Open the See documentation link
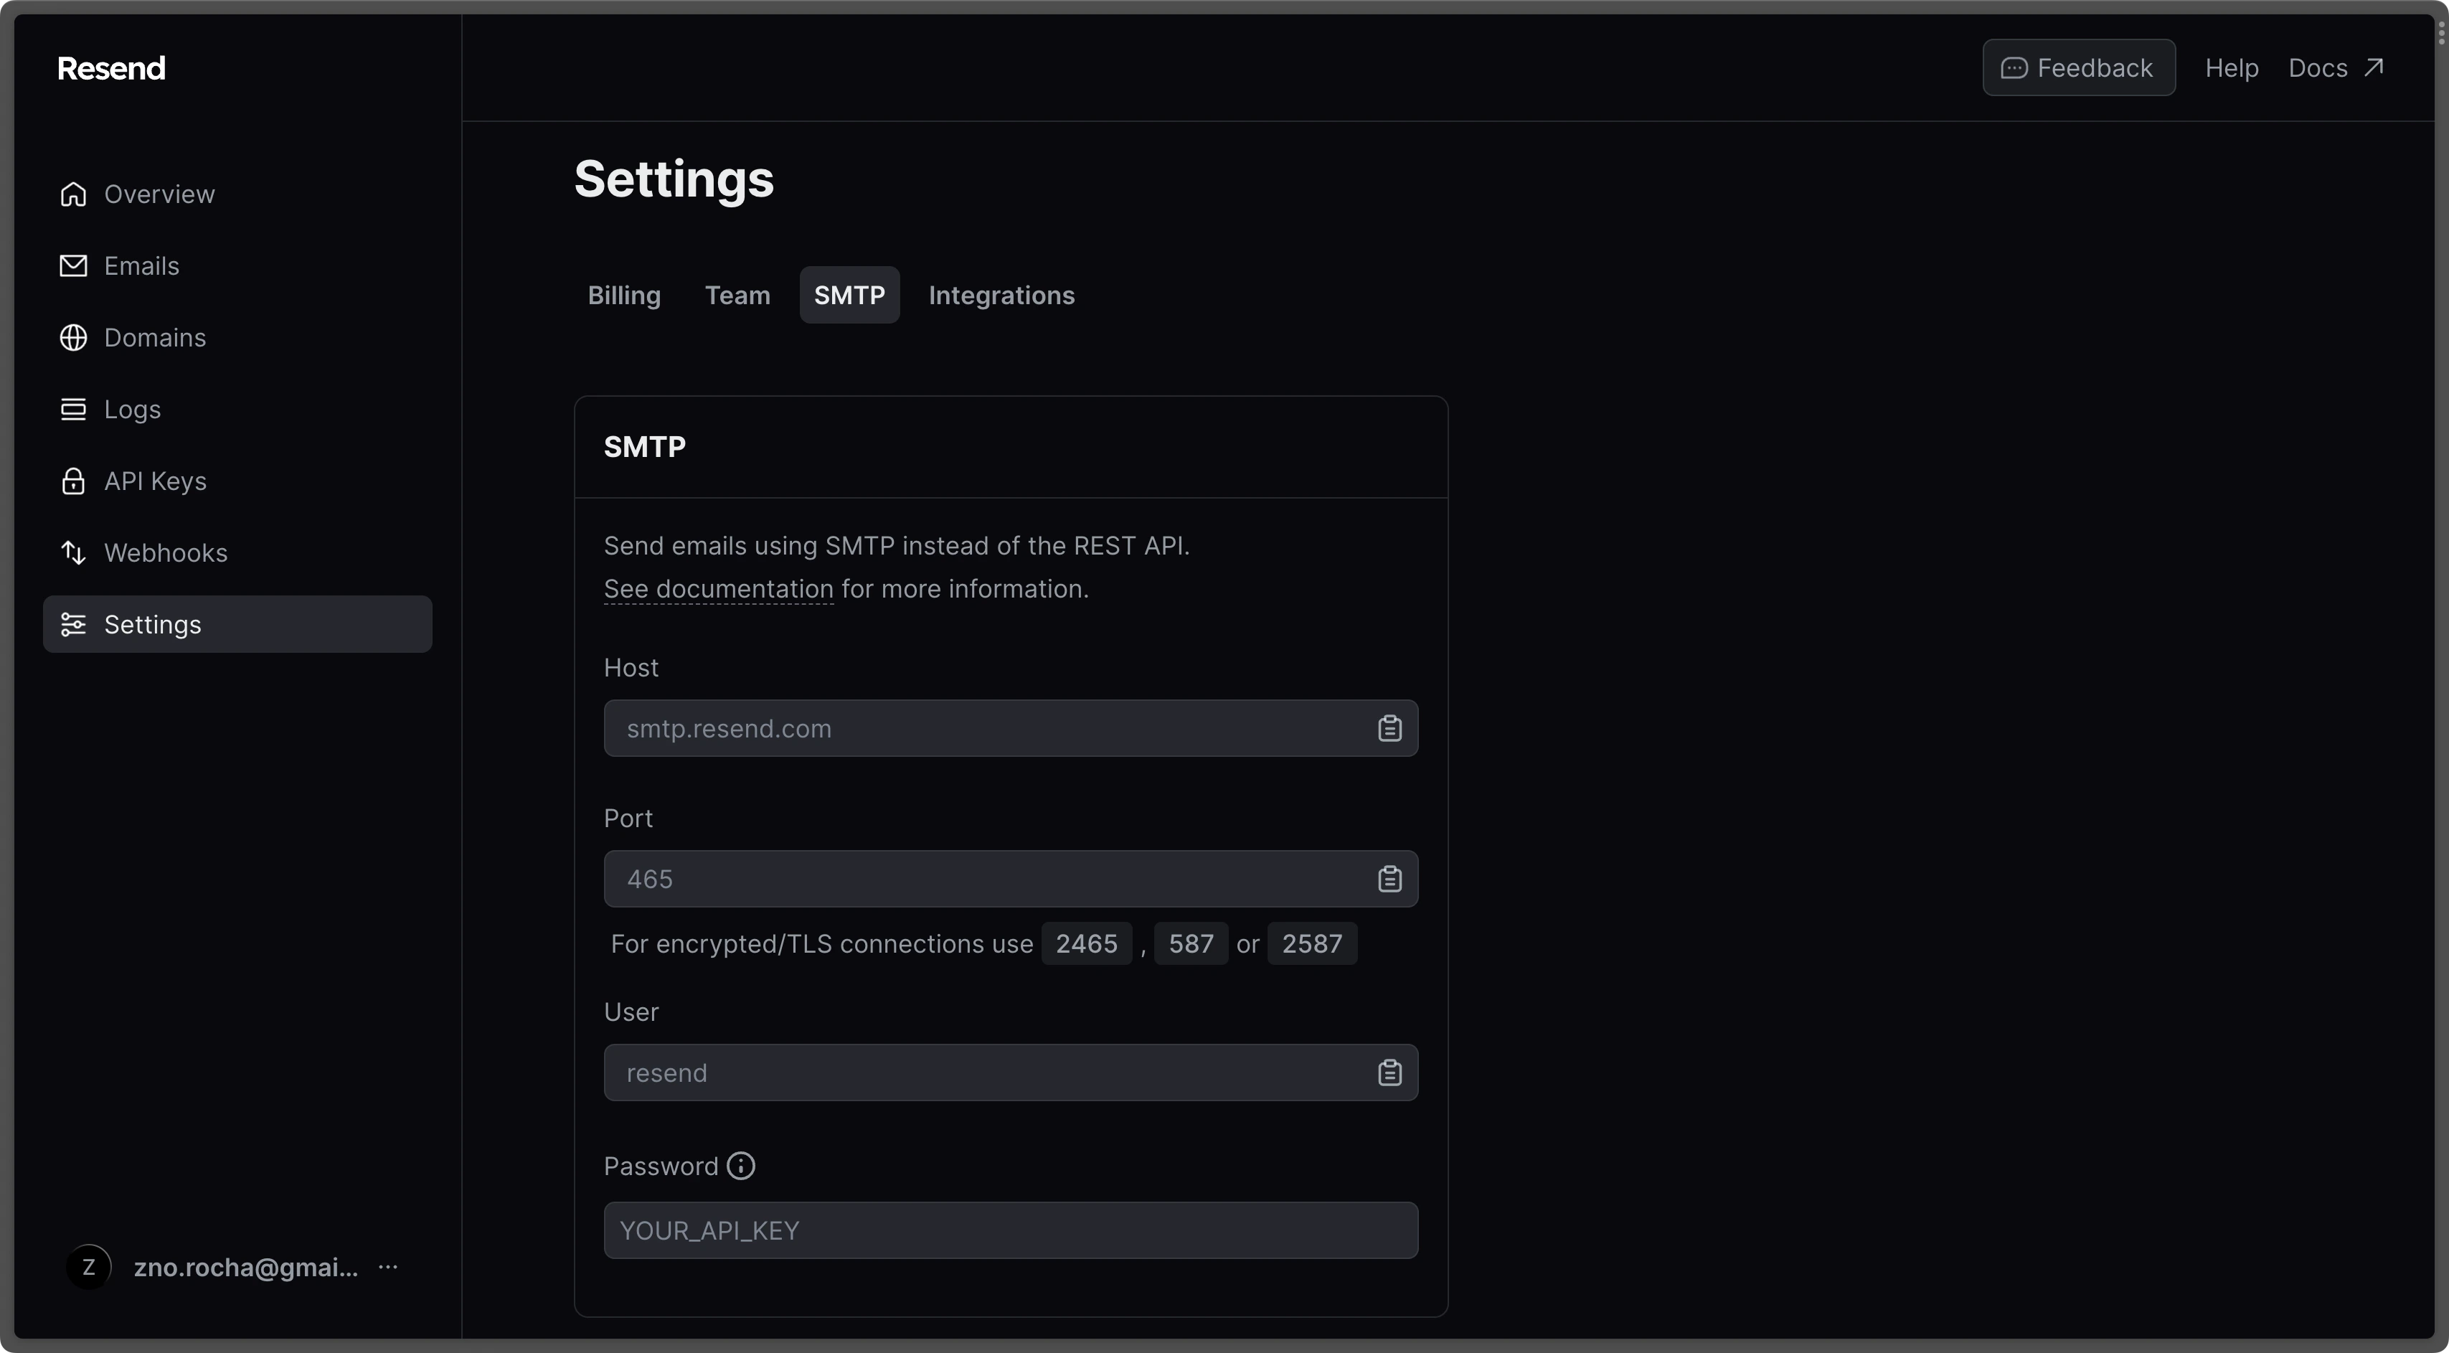Image resolution: width=2449 pixels, height=1353 pixels. coord(718,588)
